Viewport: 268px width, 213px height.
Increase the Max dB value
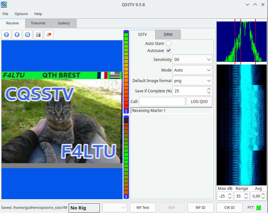point(230,194)
